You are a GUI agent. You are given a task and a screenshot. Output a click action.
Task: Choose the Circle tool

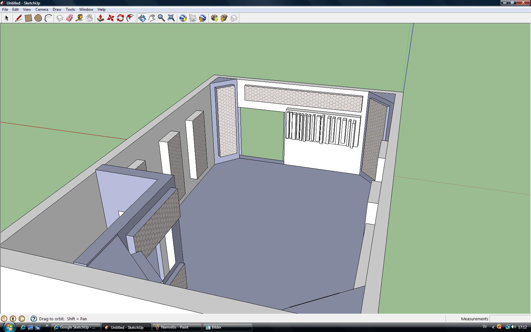(x=38, y=18)
